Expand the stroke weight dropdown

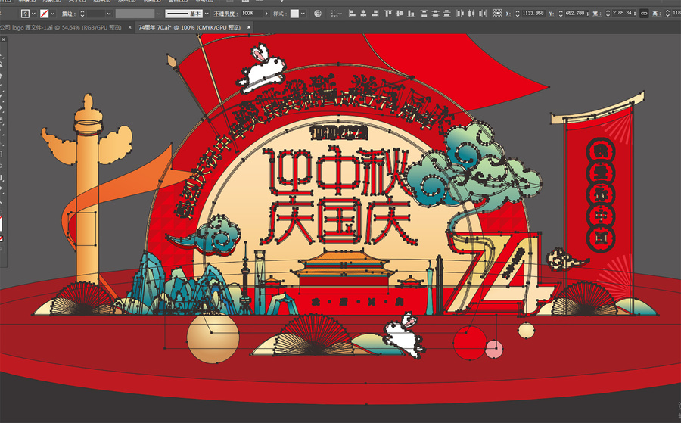click(109, 14)
